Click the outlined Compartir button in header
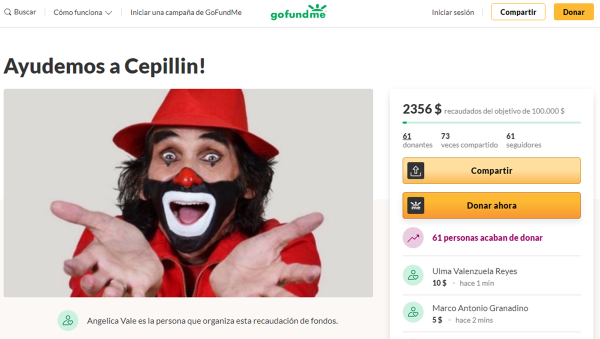 pyautogui.click(x=518, y=12)
